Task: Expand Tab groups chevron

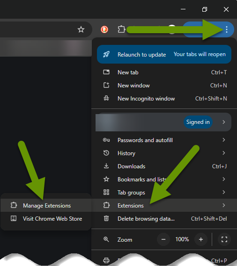Action: 224,192
